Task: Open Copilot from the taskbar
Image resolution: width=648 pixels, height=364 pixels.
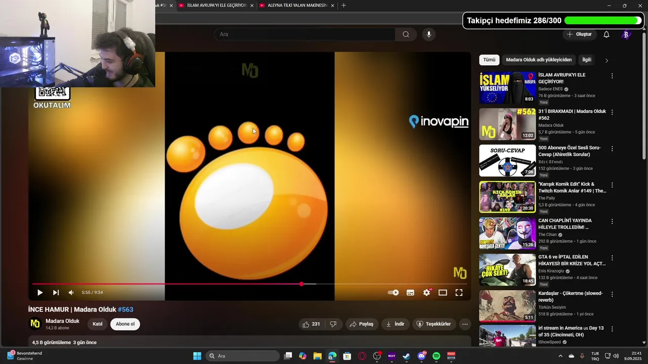Action: coord(303,356)
